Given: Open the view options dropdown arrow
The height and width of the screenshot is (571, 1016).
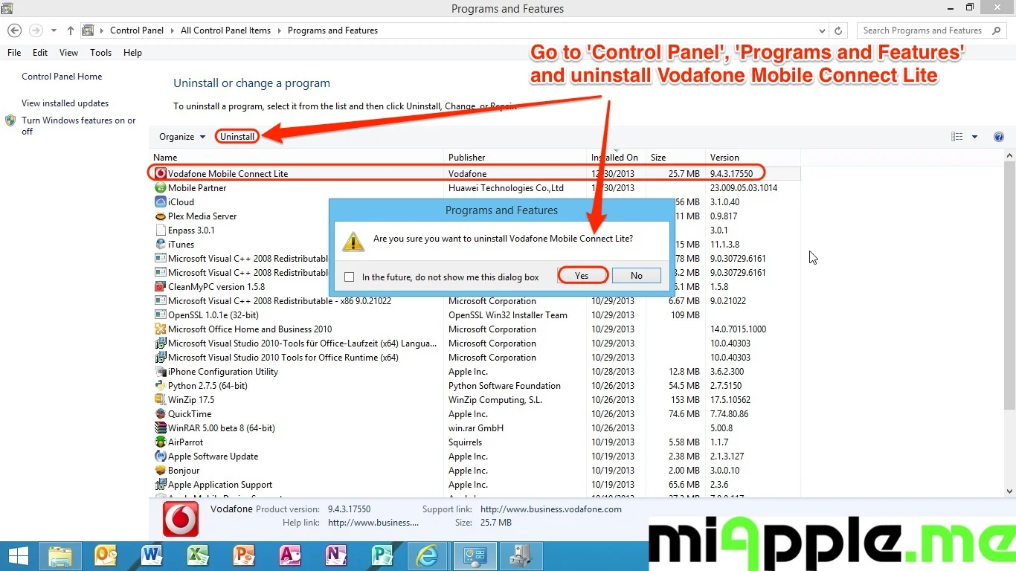Looking at the screenshot, I should tap(974, 137).
